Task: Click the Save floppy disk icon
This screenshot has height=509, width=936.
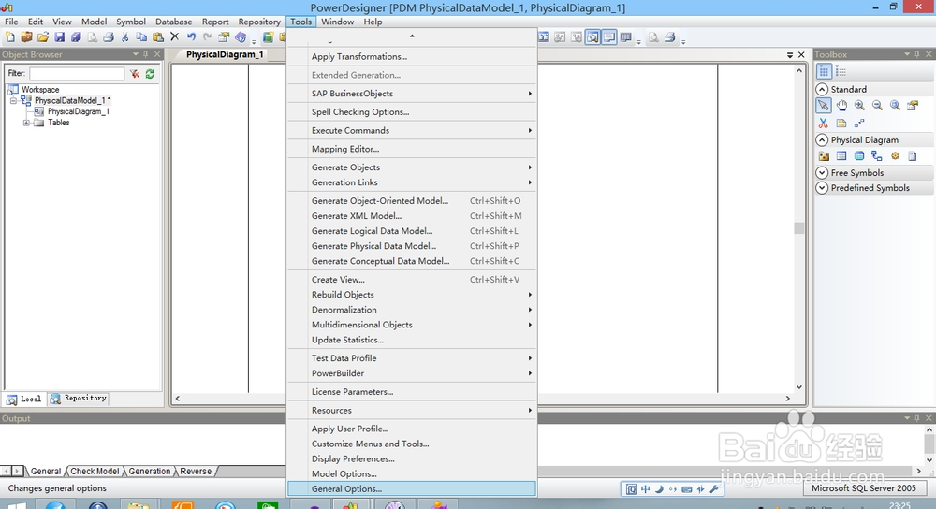Action: coord(59,37)
